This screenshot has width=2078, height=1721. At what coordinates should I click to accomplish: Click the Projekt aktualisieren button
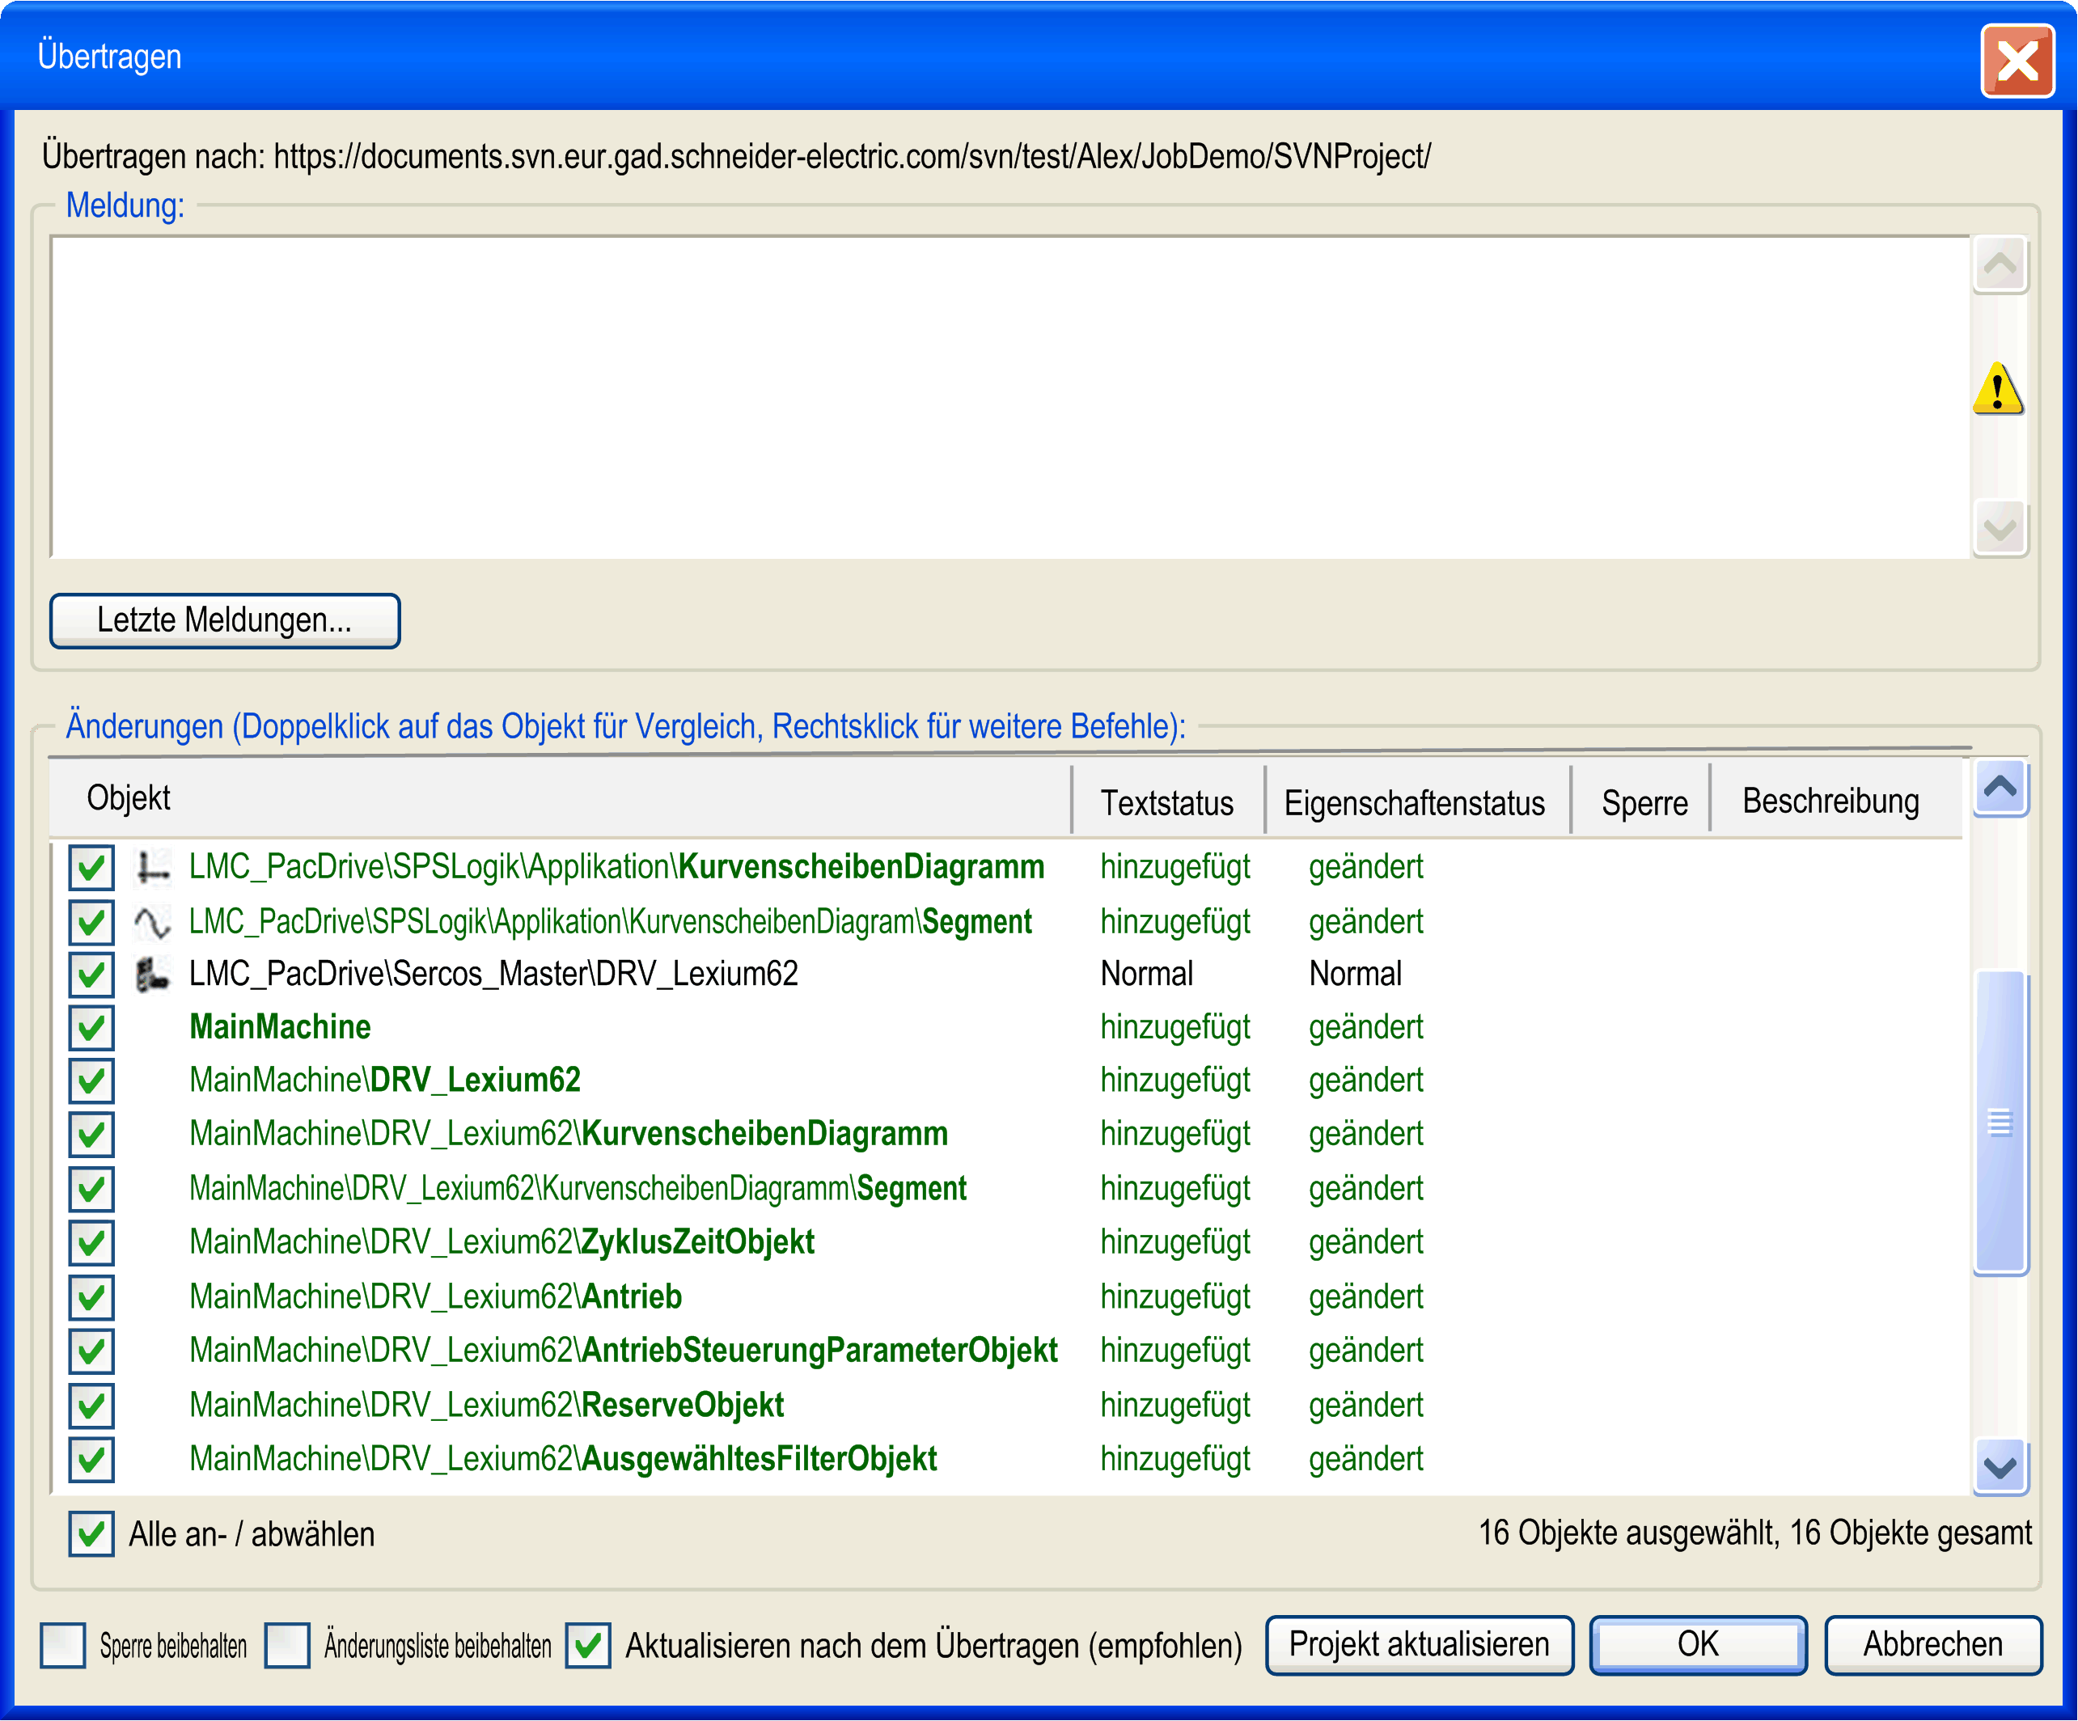(1419, 1645)
